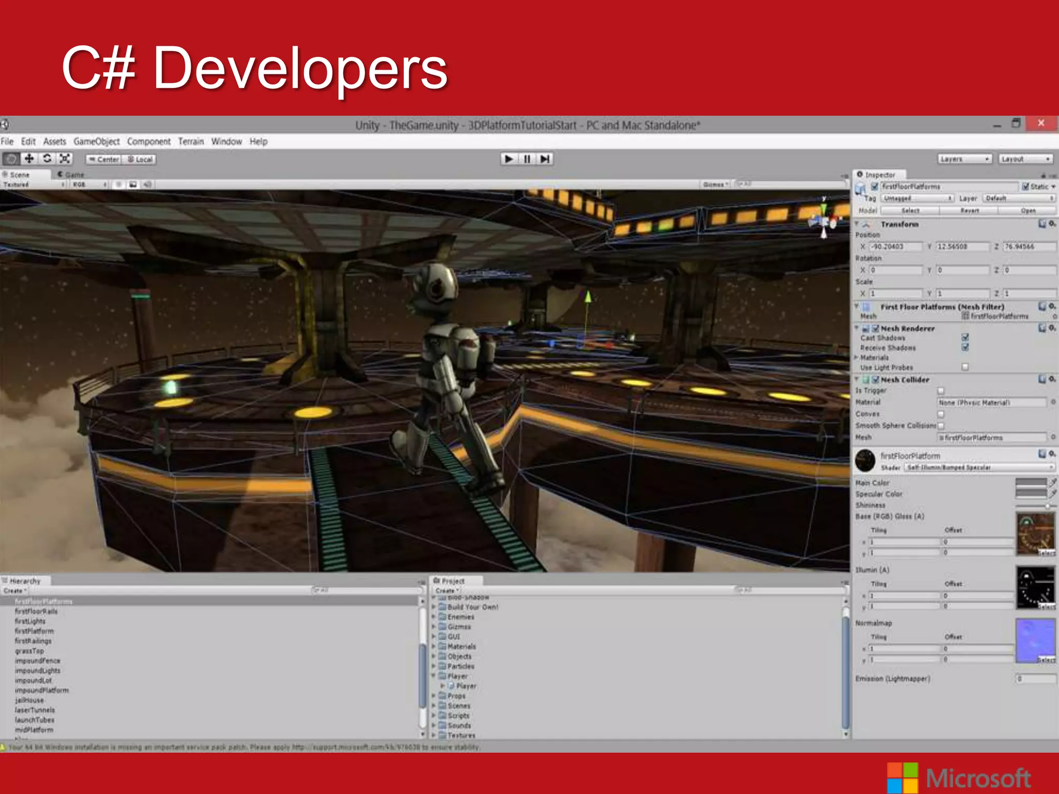
Task: Click the Mesh Renderer gear settings icon
Action: (x=1052, y=328)
